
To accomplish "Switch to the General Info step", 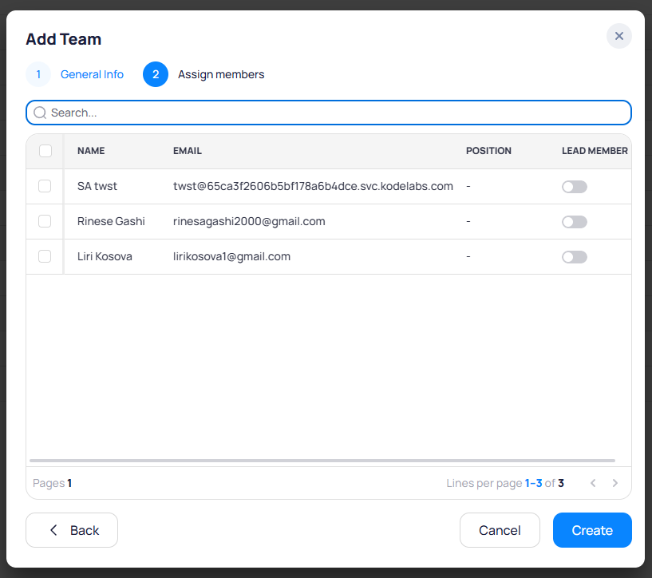I will [92, 74].
